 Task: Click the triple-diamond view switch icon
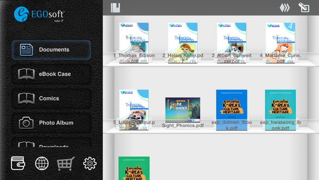pyautogui.click(x=285, y=8)
